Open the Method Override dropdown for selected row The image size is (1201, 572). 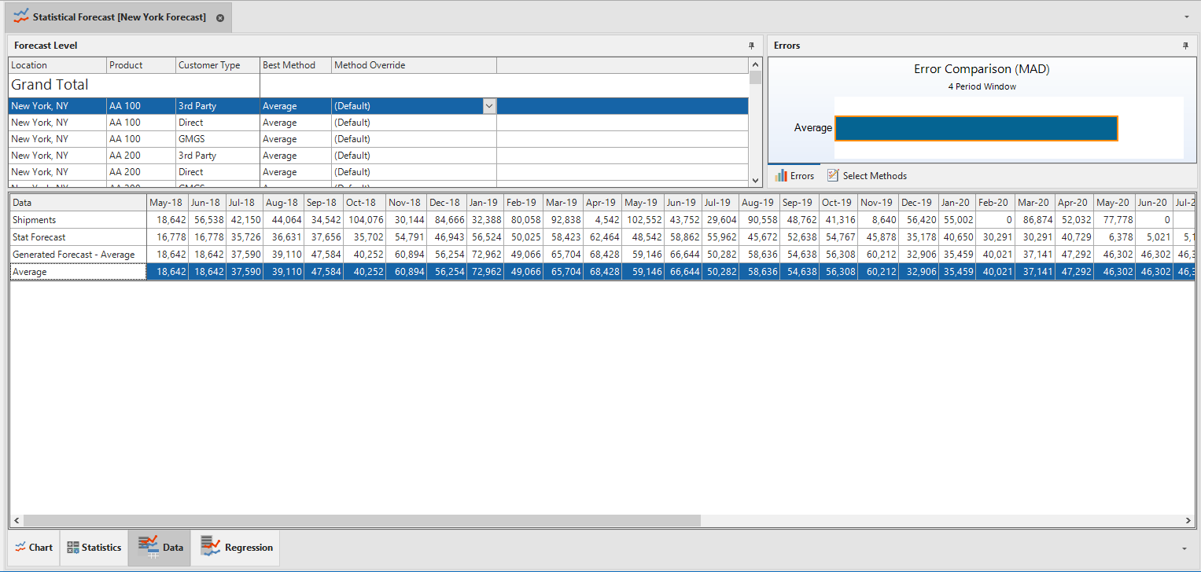[489, 106]
